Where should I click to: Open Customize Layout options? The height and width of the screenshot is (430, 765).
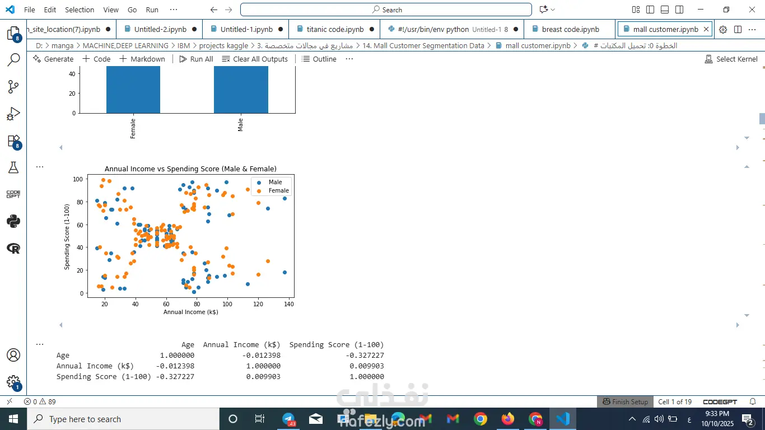[x=636, y=10]
